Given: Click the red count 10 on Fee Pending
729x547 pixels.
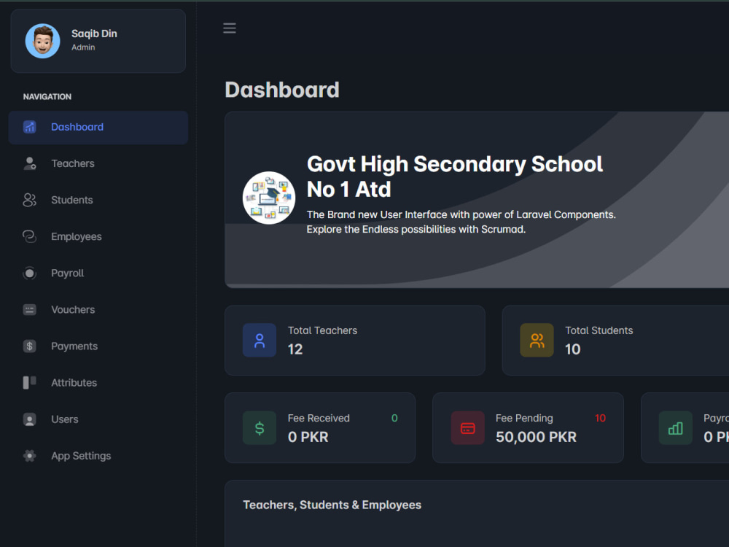Looking at the screenshot, I should click(x=600, y=418).
